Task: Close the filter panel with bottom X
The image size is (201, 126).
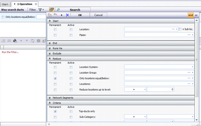Action: (49, 124)
